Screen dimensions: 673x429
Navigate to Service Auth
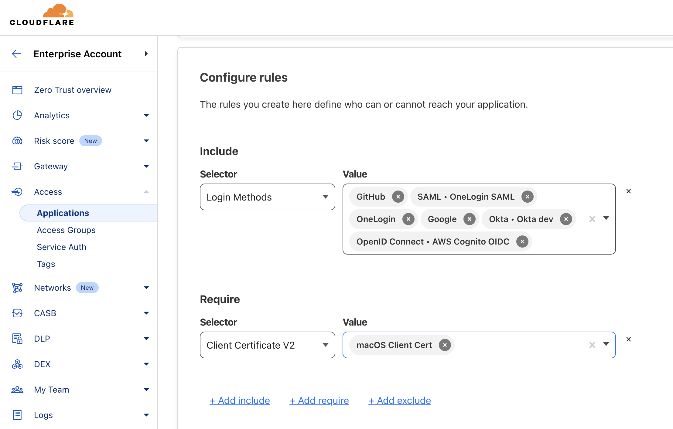61,247
